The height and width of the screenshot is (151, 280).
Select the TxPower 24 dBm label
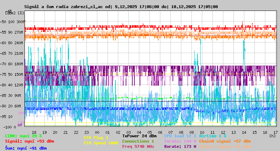139,136
